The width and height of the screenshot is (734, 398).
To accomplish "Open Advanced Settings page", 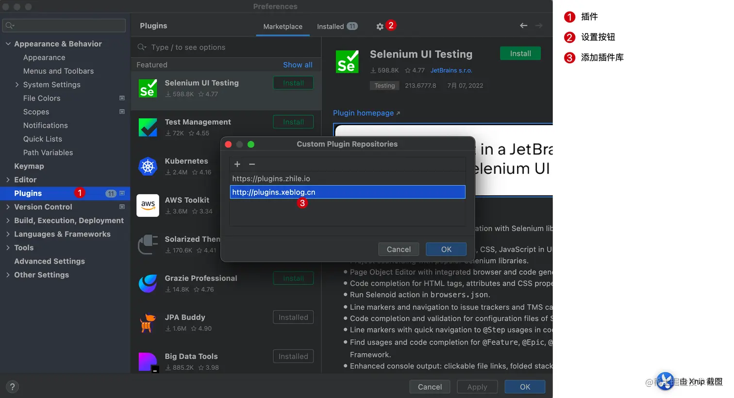I will (50, 261).
